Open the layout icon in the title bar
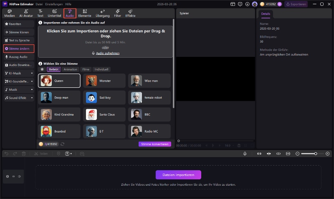 click(233, 4)
